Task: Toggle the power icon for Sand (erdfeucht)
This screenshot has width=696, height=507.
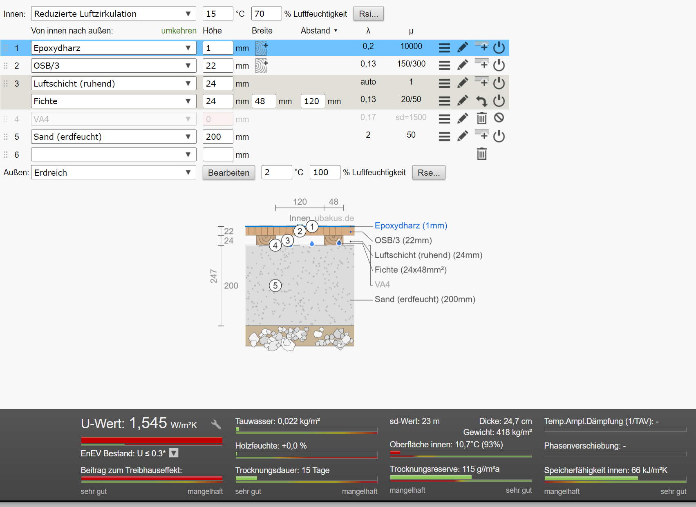Action: click(499, 136)
